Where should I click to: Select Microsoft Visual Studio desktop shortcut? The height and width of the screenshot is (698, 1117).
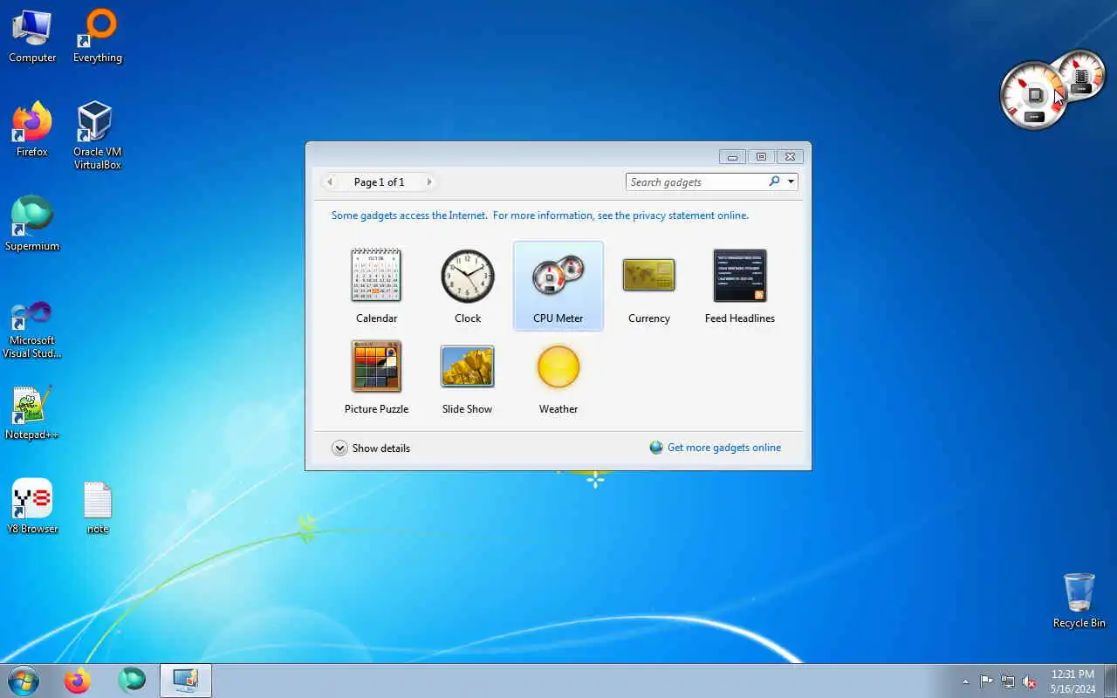(32, 330)
